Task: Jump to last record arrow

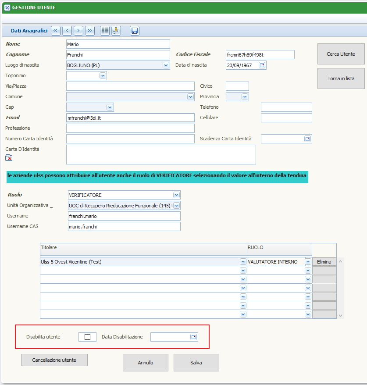Action: [90, 31]
